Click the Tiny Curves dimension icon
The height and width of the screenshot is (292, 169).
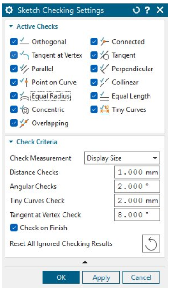pos(105,110)
